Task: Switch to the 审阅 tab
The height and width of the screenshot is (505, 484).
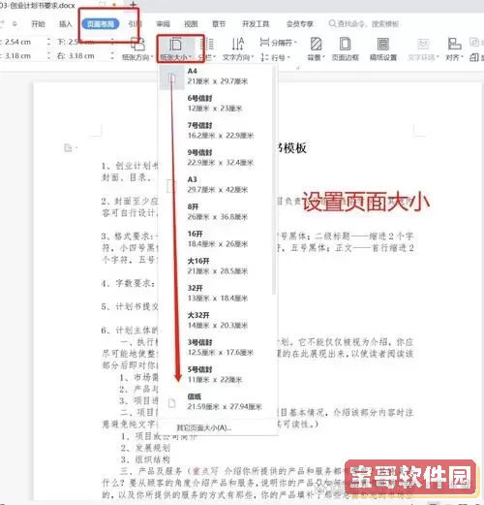Action: [164, 23]
